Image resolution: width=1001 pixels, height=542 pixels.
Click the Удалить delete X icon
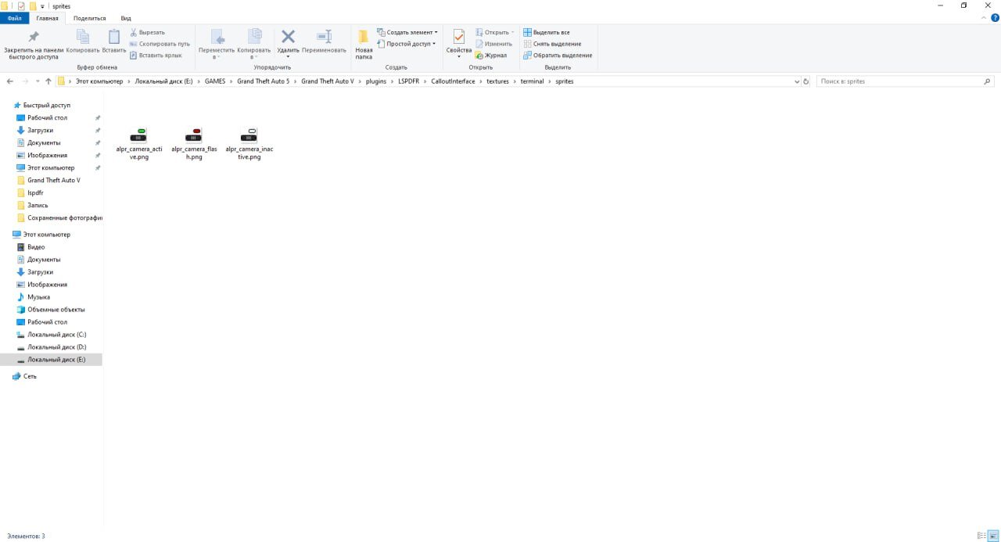pos(288,37)
